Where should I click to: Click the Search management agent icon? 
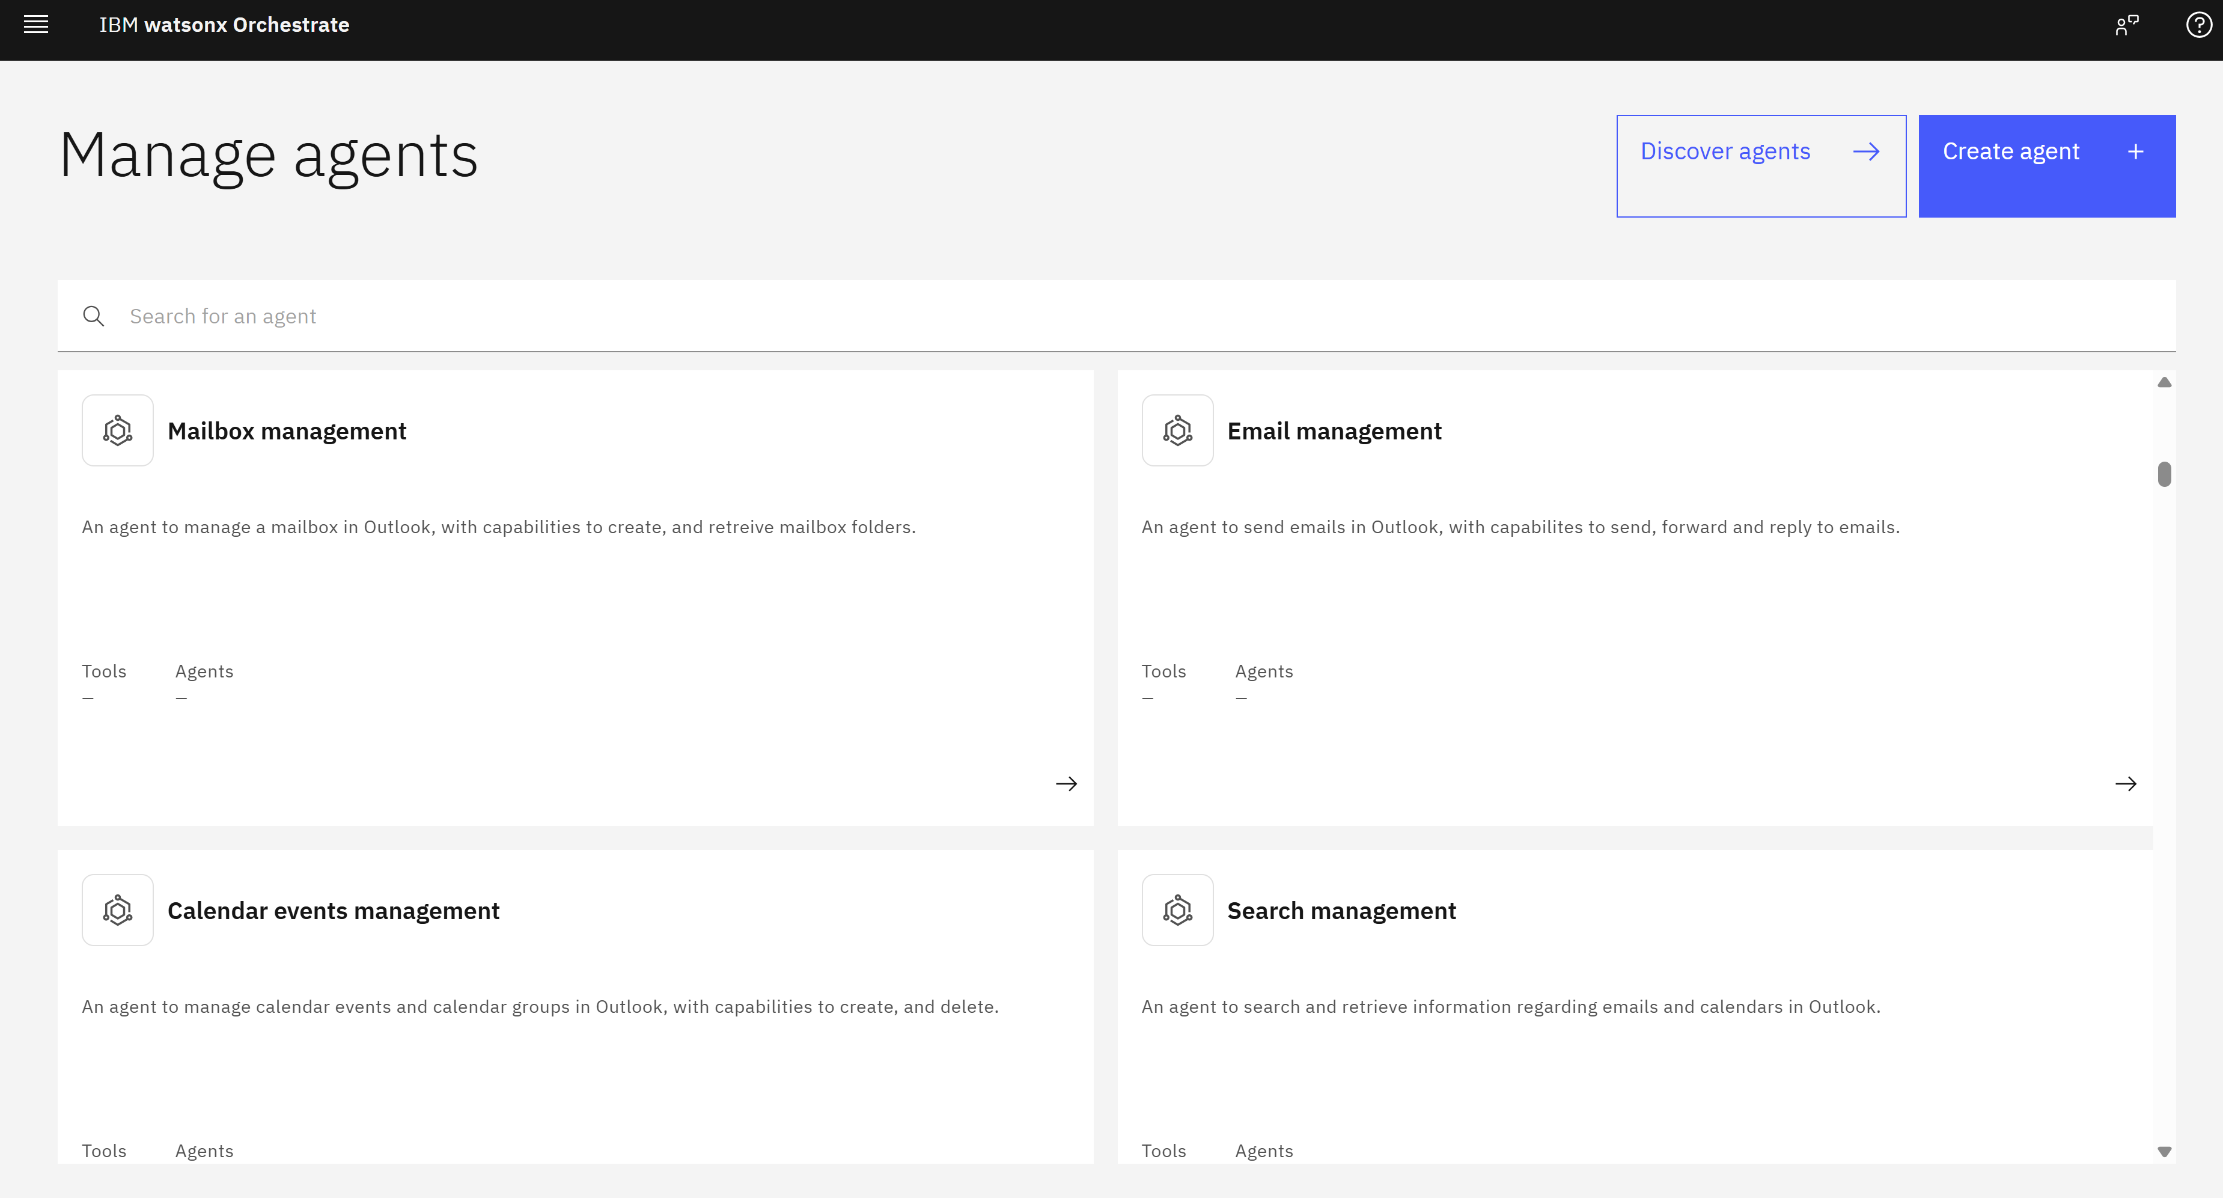tap(1177, 911)
